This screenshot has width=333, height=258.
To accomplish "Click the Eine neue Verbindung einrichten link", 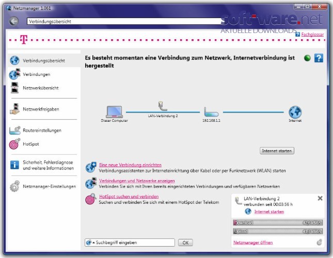I will [130, 165].
